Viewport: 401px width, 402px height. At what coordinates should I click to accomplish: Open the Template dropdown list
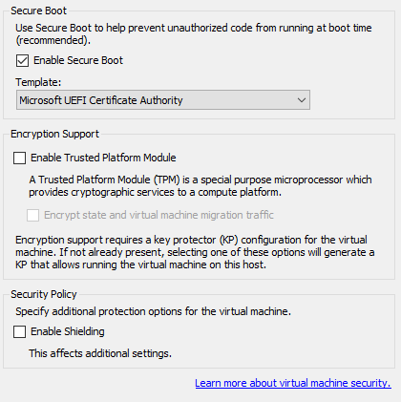(163, 100)
